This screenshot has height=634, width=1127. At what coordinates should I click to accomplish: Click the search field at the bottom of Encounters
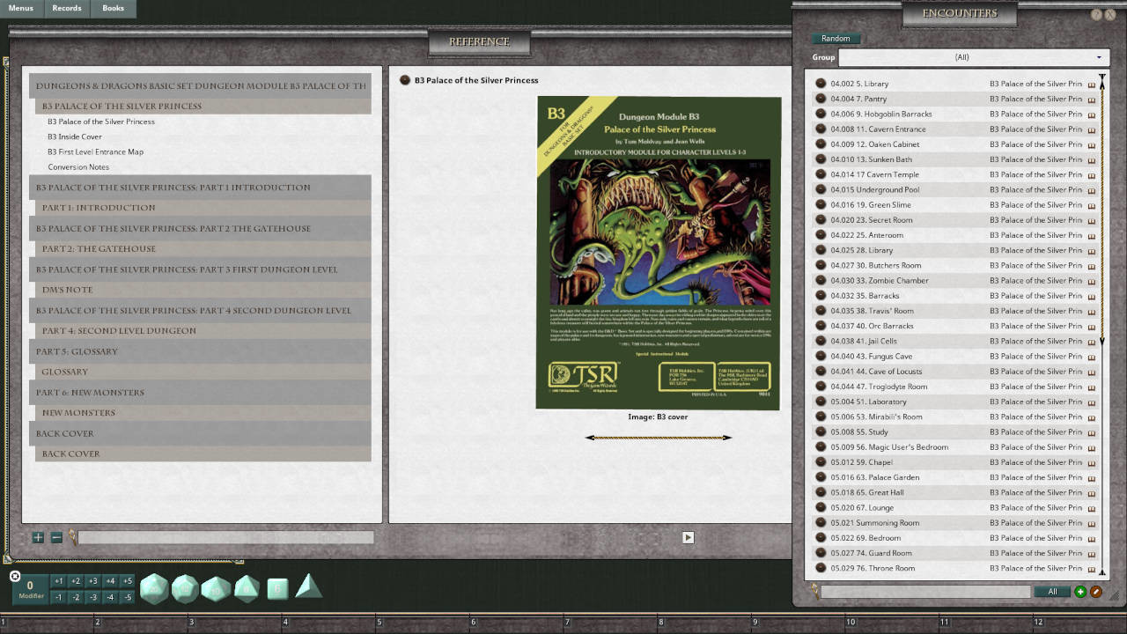[924, 592]
